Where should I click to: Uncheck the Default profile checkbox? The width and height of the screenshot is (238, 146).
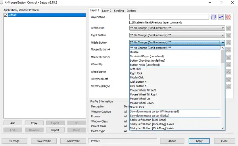6,15
